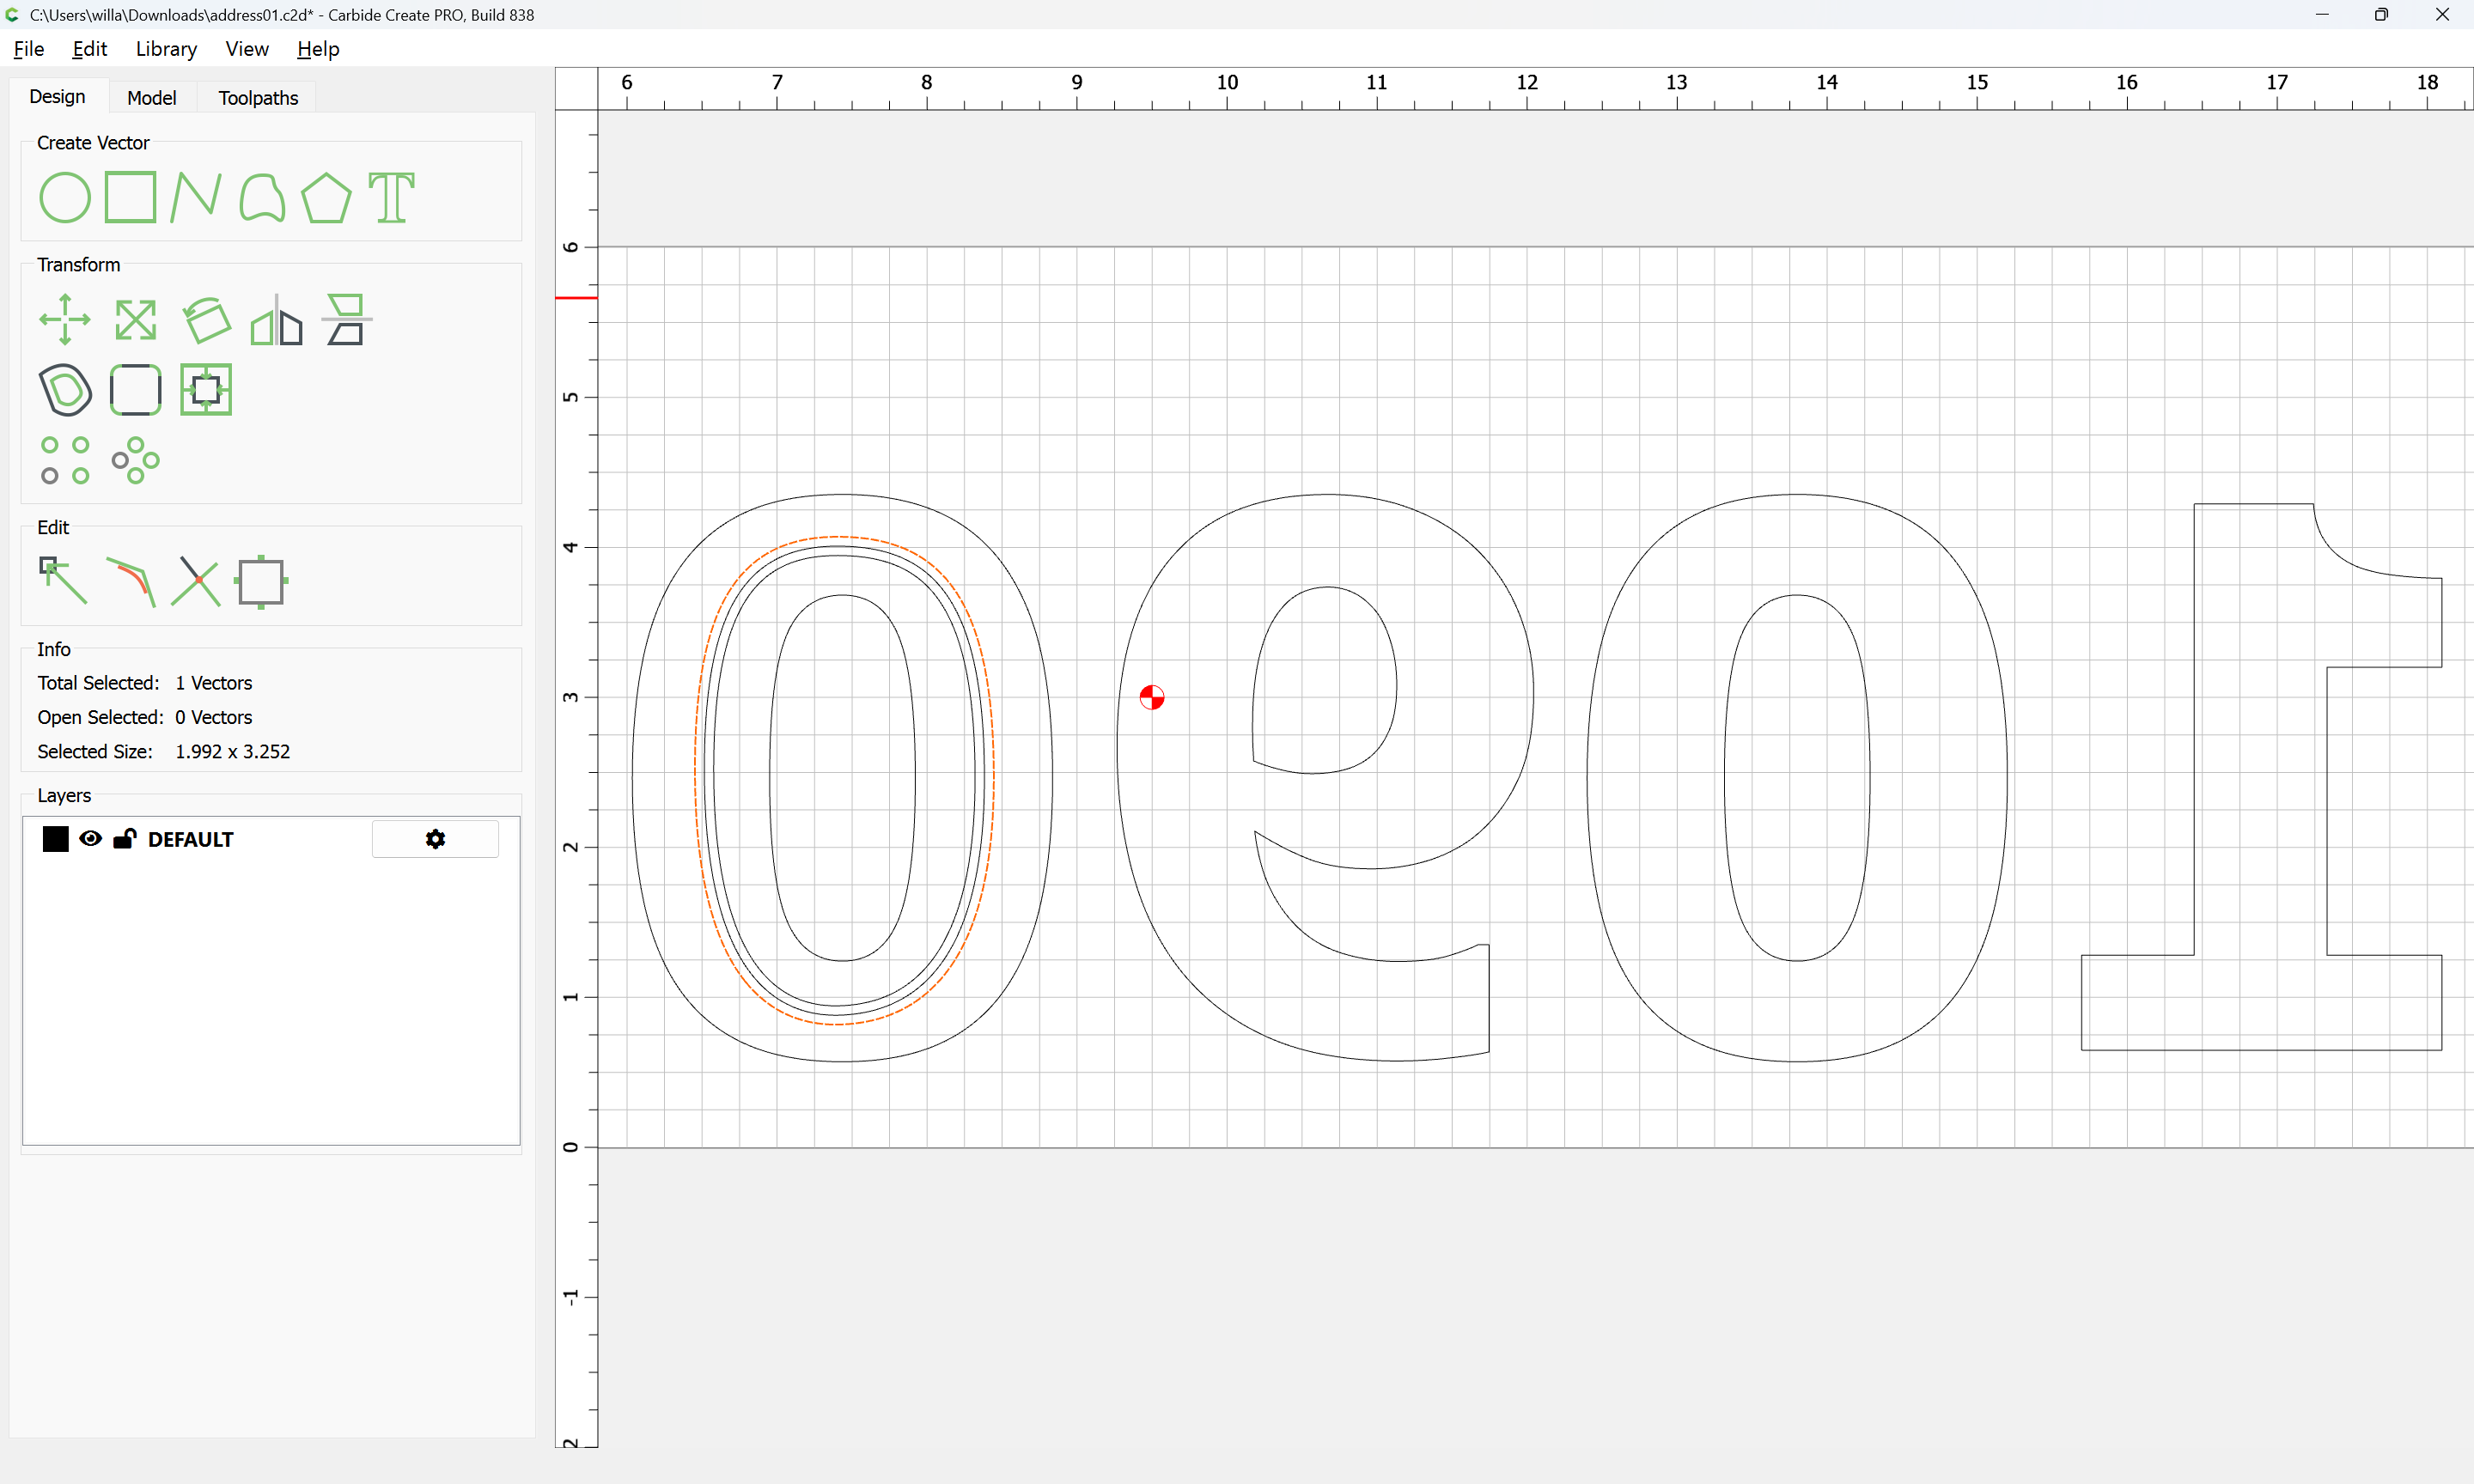Click the DEFAULT layer black color swatch
The height and width of the screenshot is (1484, 2474).
(x=56, y=839)
